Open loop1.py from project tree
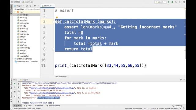The height and width of the screenshot is (110, 196). point(23,45)
